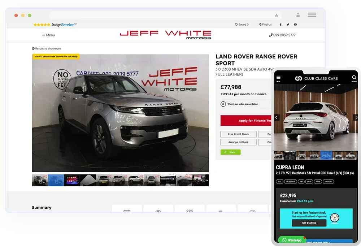This screenshot has width=361, height=247.
Task: Click the Petrol fuel tag
Action: click(318, 182)
